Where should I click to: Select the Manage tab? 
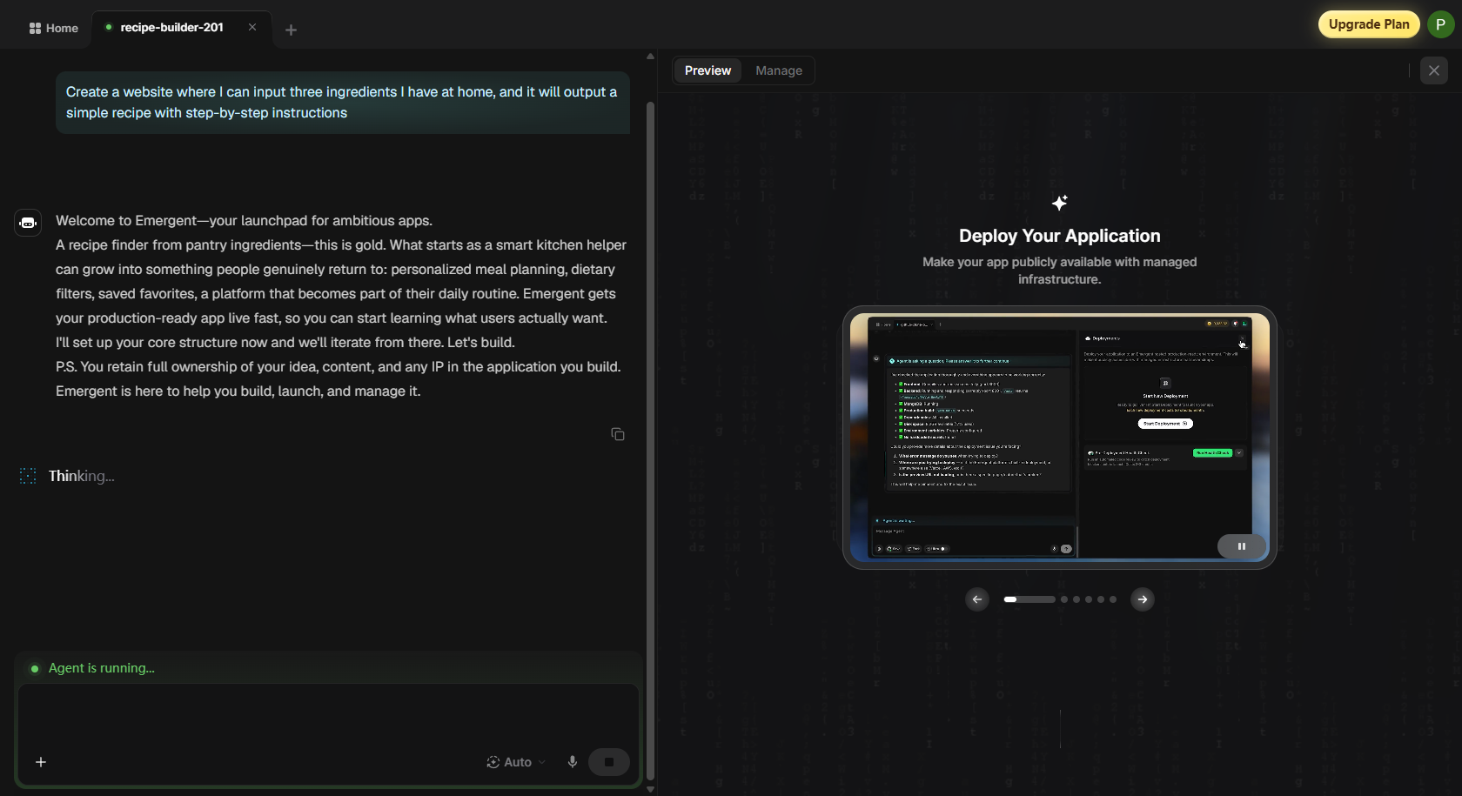coord(779,70)
